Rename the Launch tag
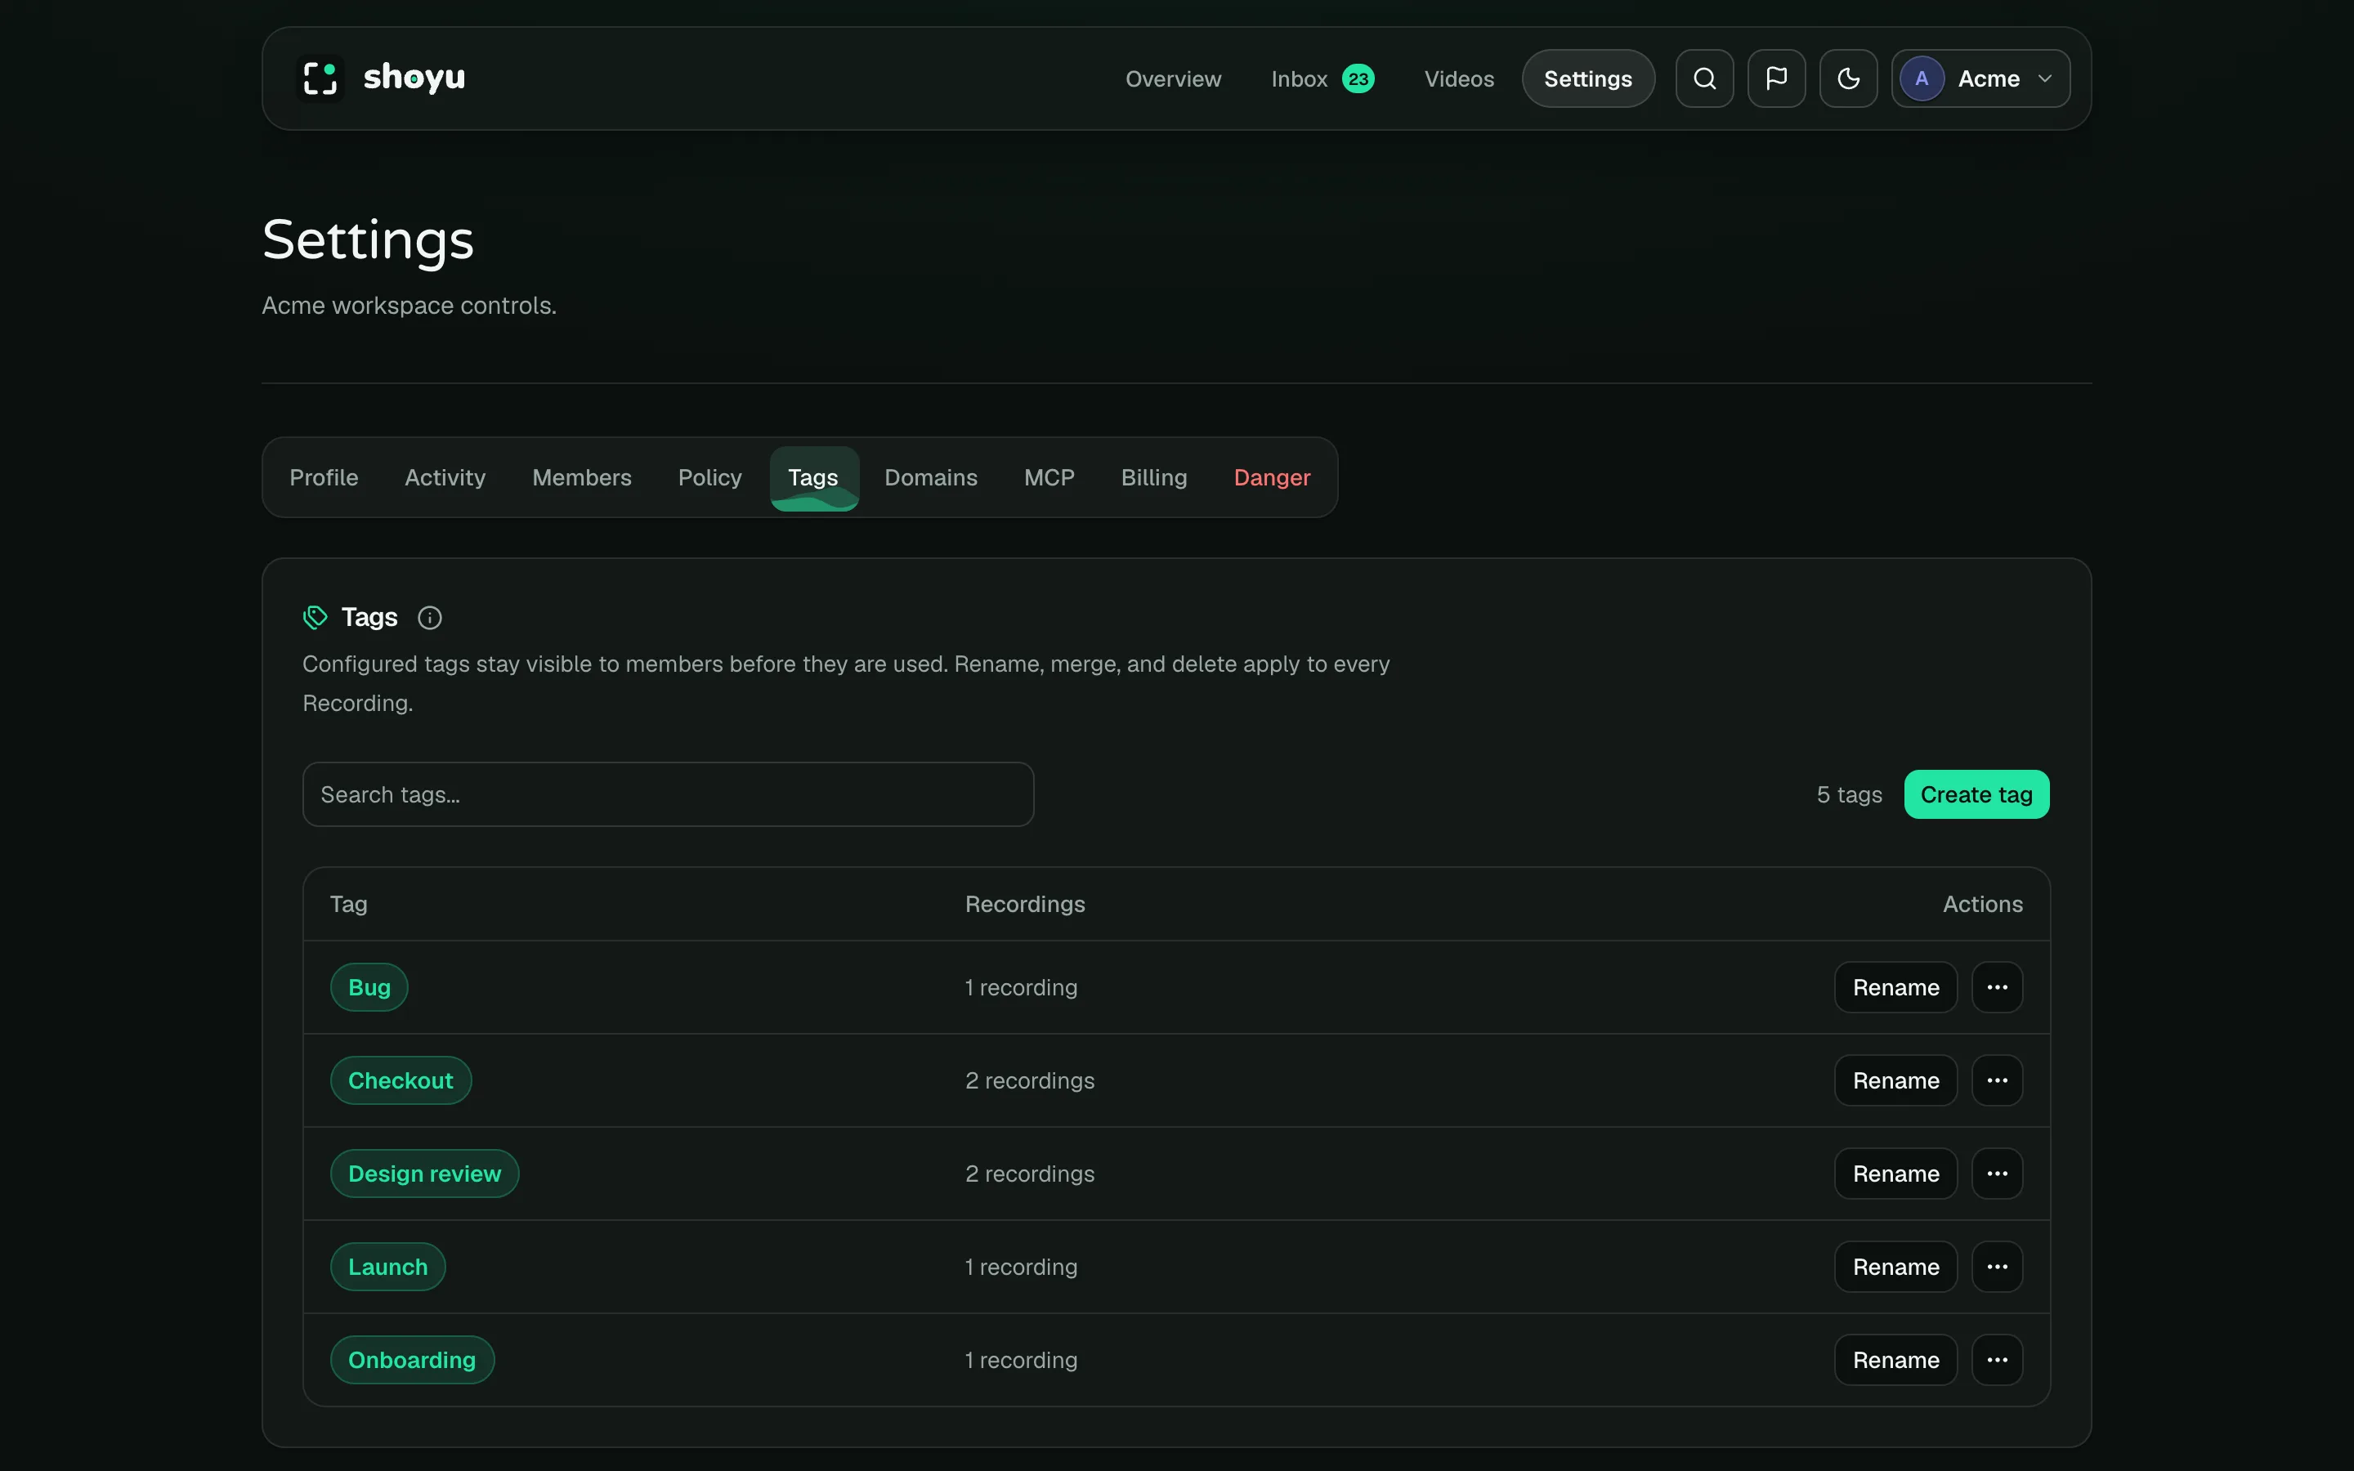2354x1471 pixels. click(x=1895, y=1267)
